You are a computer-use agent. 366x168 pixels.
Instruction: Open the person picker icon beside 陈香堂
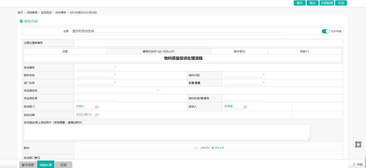pos(245,107)
